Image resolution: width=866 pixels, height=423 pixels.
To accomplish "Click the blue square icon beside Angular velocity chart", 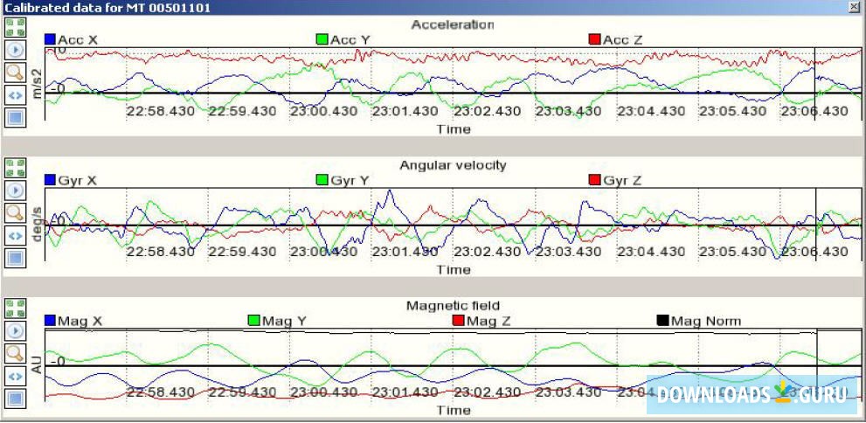I will (15, 258).
